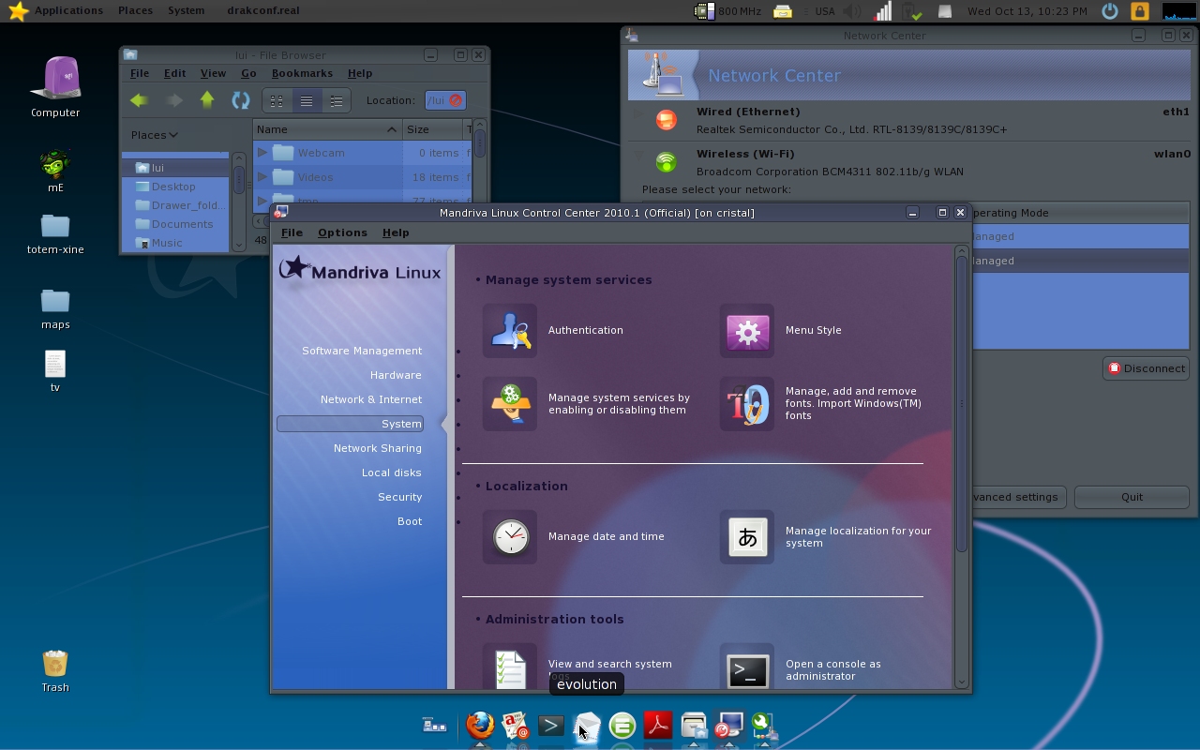1200x750 pixels.
Task: Expand the Wired (Ethernet) section
Action: (638, 113)
